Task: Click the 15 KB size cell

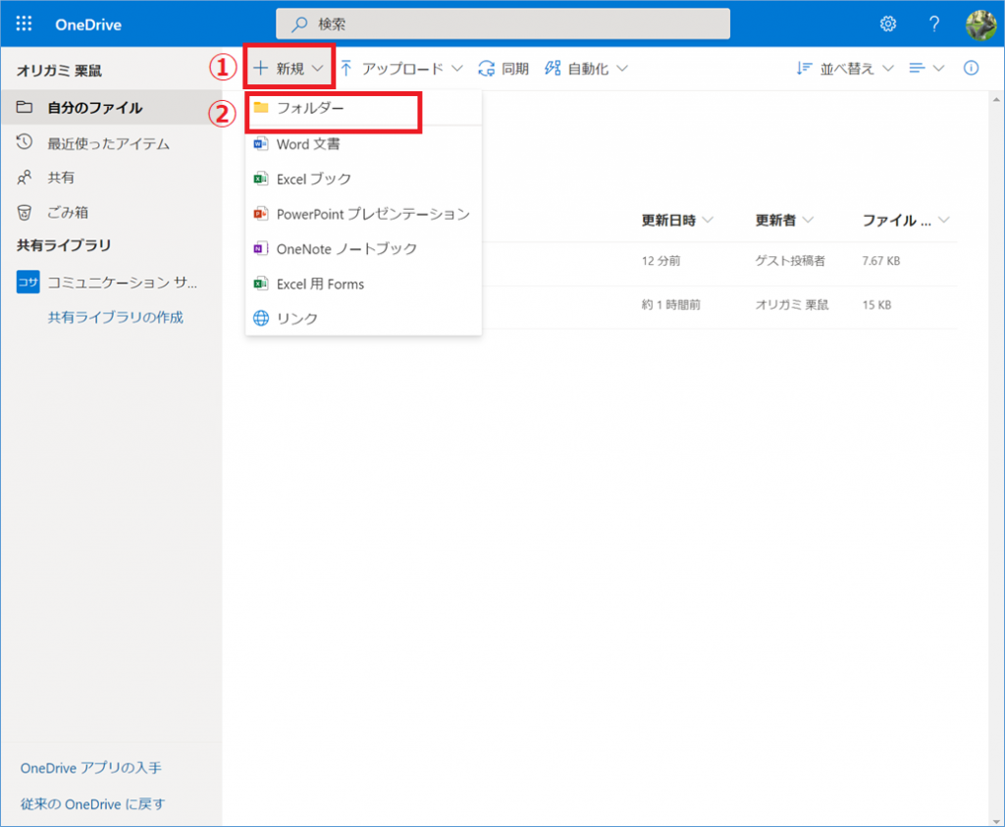Action: pyautogui.click(x=876, y=305)
